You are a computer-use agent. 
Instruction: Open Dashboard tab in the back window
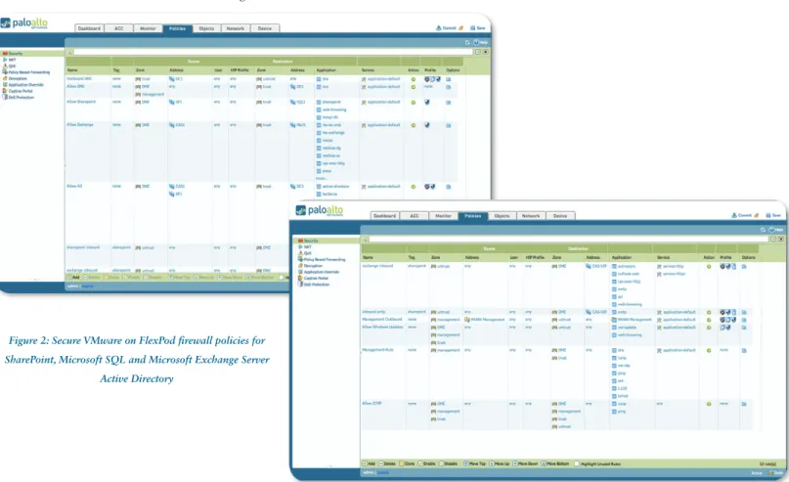[x=89, y=28]
